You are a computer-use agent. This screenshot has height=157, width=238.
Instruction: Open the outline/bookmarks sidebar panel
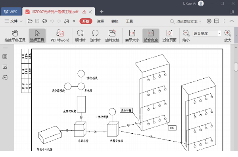click(5, 57)
